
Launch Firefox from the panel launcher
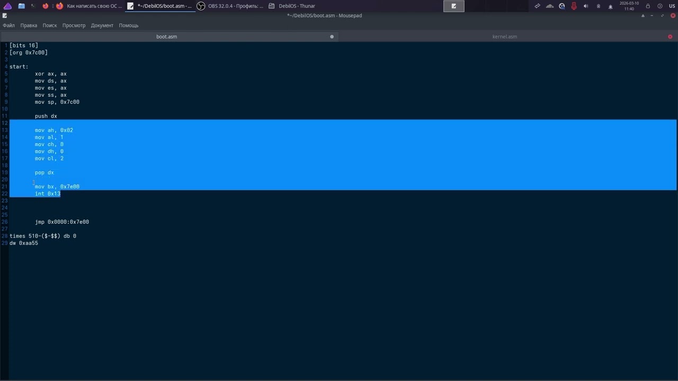(46, 6)
